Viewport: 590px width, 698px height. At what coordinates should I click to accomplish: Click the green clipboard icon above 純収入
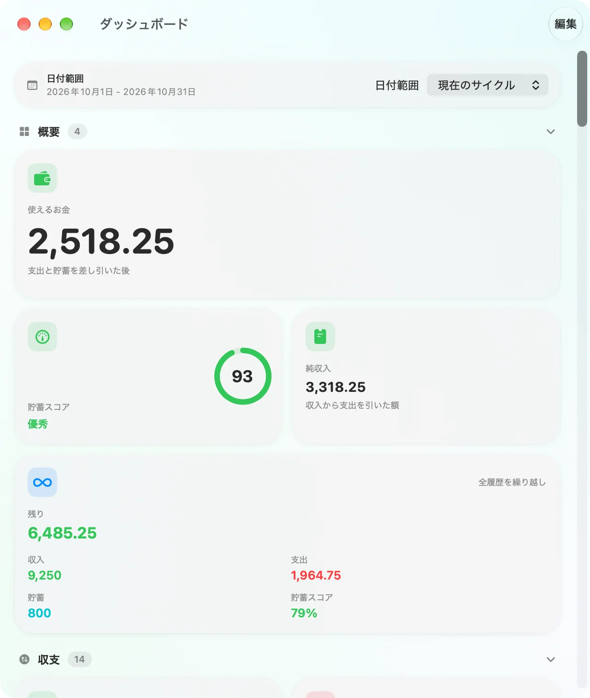(x=320, y=337)
